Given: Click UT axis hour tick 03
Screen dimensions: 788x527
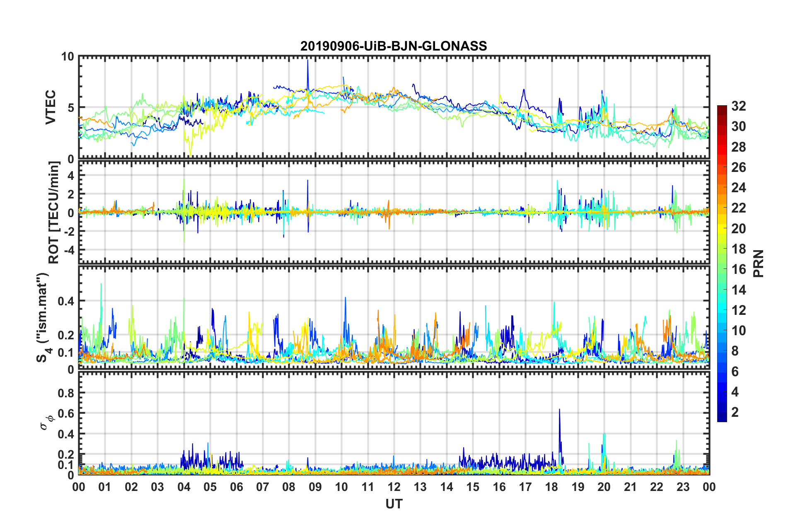Looking at the screenshot, I should 157,487.
